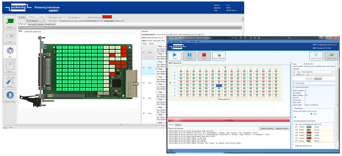342x156 pixels.
Task: Collapse Pole 1 expander for R4 row
Action: 157,92
